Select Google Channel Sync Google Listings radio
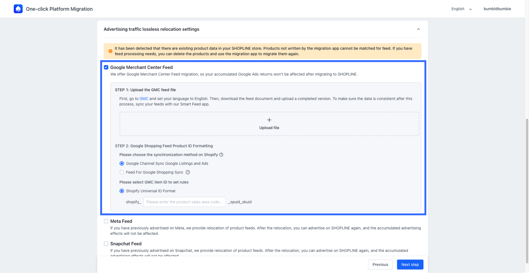529x273 pixels. [x=122, y=163]
